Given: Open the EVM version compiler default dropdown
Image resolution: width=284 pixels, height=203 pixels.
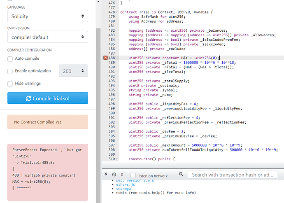Looking at the screenshot, I should point(48,37).
